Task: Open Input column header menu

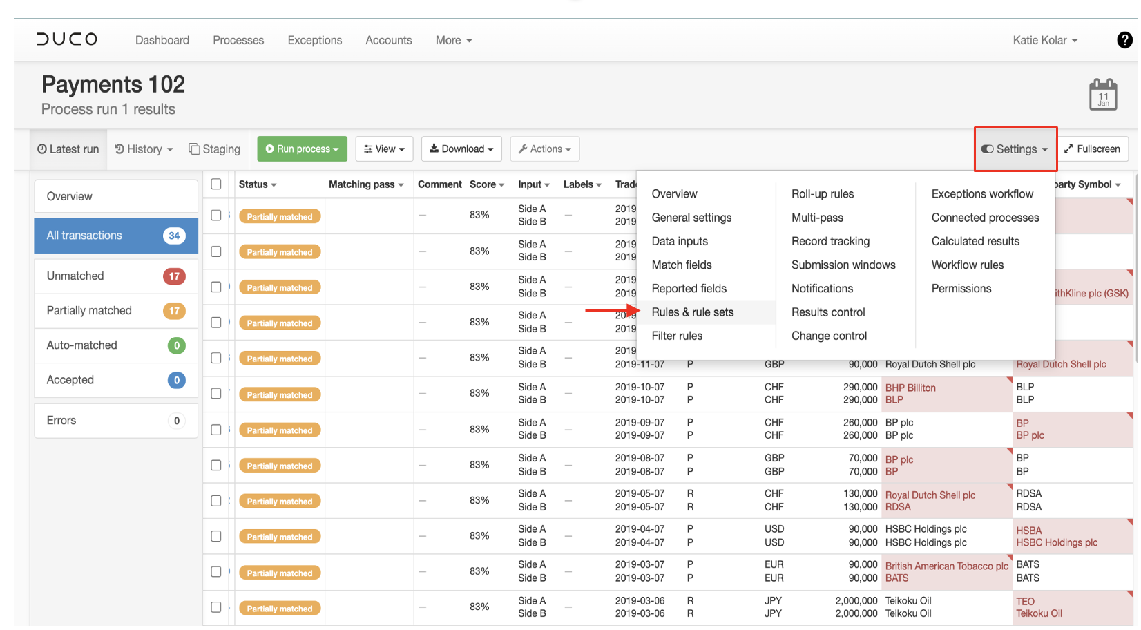Action: [534, 184]
